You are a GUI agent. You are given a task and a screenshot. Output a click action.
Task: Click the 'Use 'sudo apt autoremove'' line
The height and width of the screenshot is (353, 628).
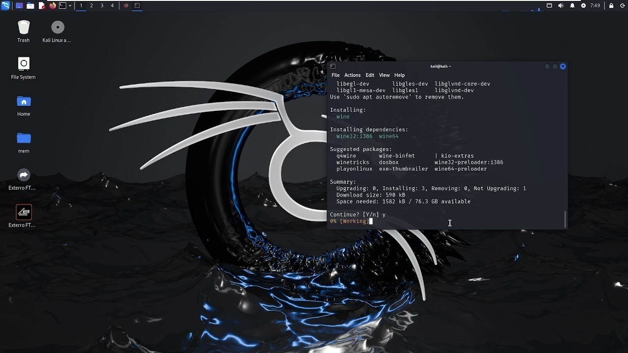click(397, 97)
